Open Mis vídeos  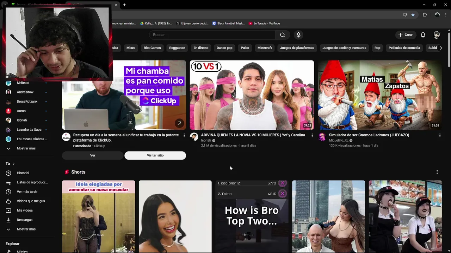click(27, 210)
